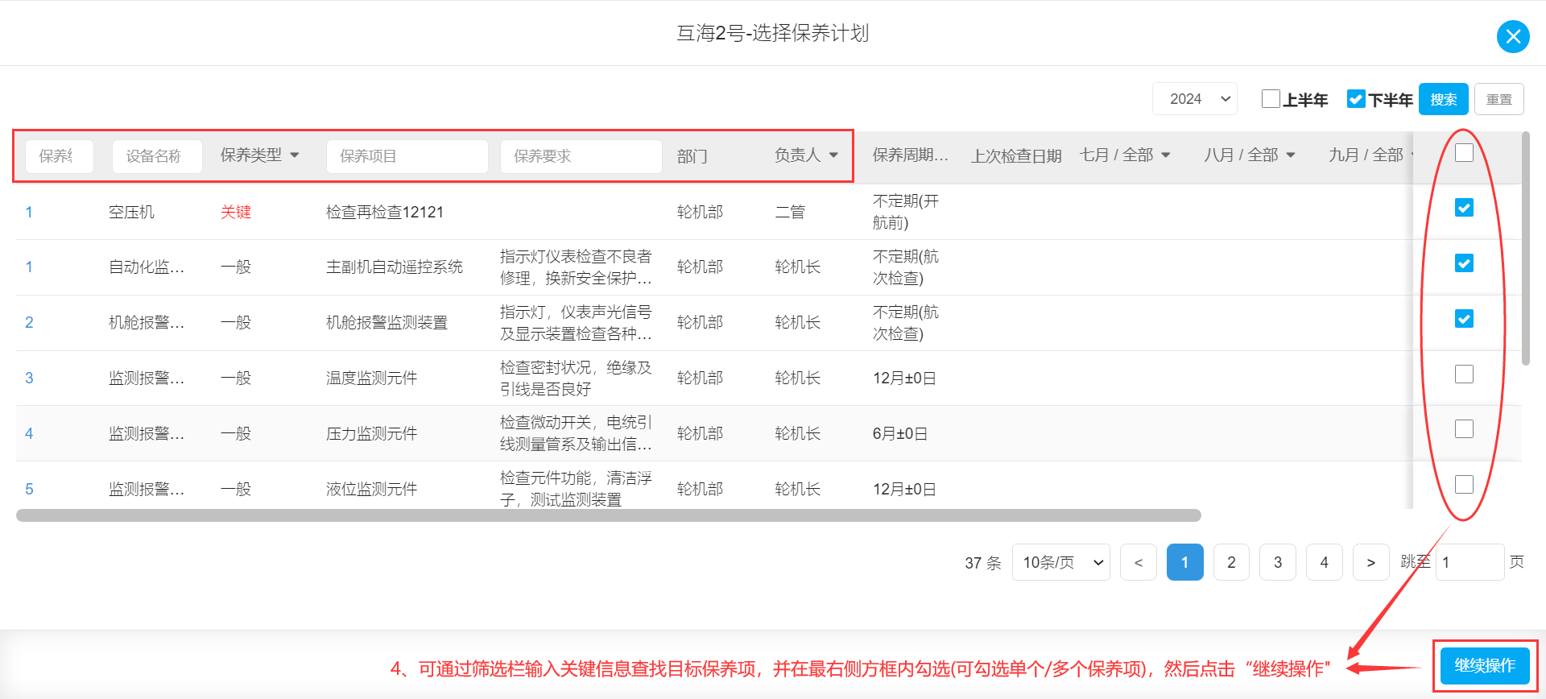Check the 温度监测元件 row checkbox
Viewport: 1546px width, 699px height.
1464,374
